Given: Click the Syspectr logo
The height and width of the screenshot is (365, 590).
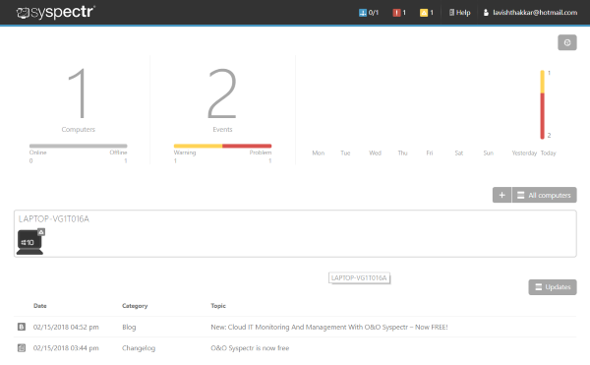Looking at the screenshot, I should (56, 12).
